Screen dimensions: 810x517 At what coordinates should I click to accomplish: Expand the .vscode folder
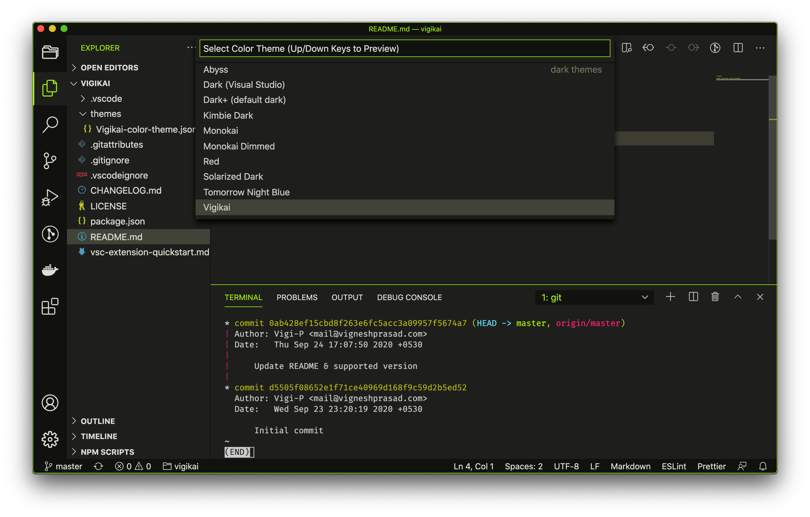point(106,99)
